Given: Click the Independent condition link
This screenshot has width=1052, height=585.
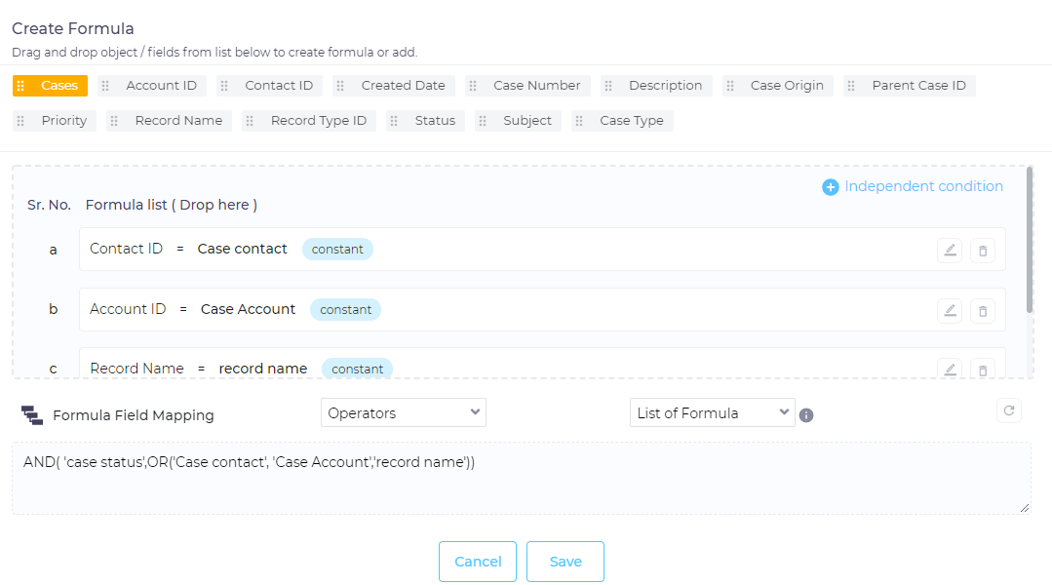Looking at the screenshot, I should point(923,186).
